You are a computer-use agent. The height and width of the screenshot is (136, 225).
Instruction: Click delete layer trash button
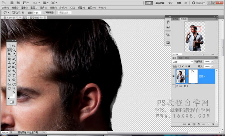(x=213, y=124)
